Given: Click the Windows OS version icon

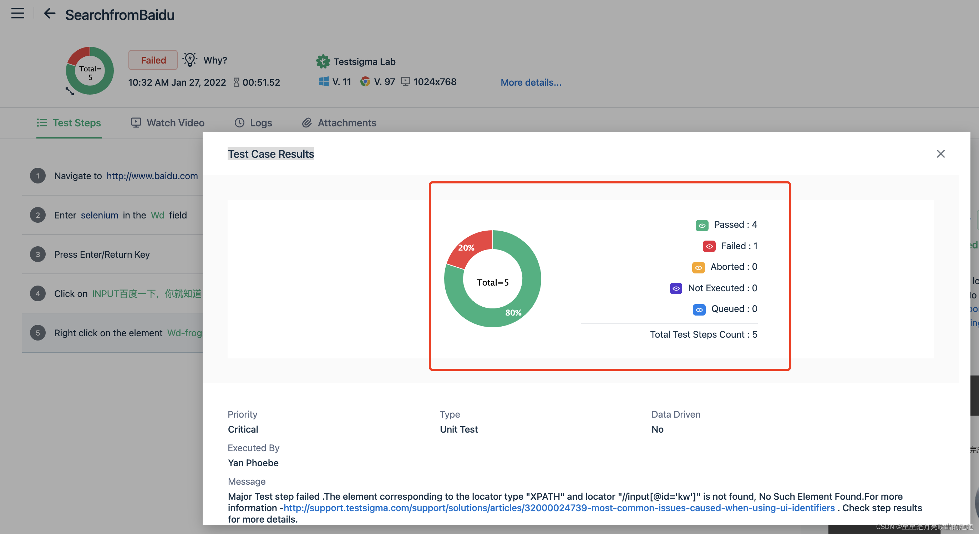Looking at the screenshot, I should tap(324, 81).
